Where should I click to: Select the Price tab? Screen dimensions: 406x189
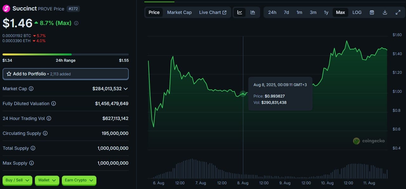coord(154,12)
